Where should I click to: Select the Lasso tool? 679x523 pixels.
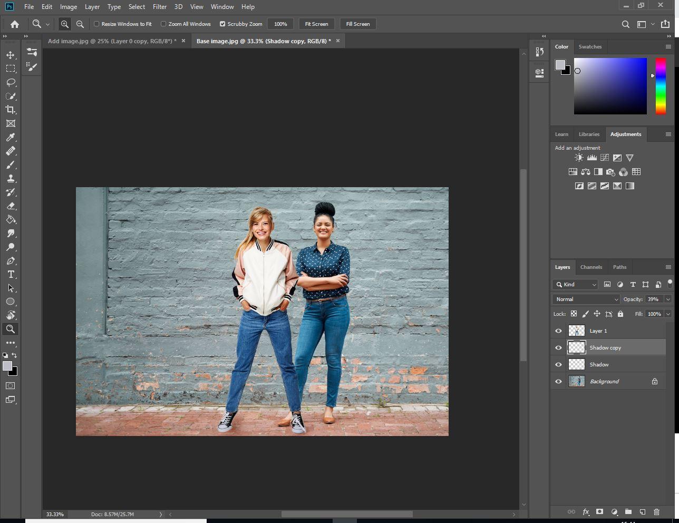coord(11,82)
